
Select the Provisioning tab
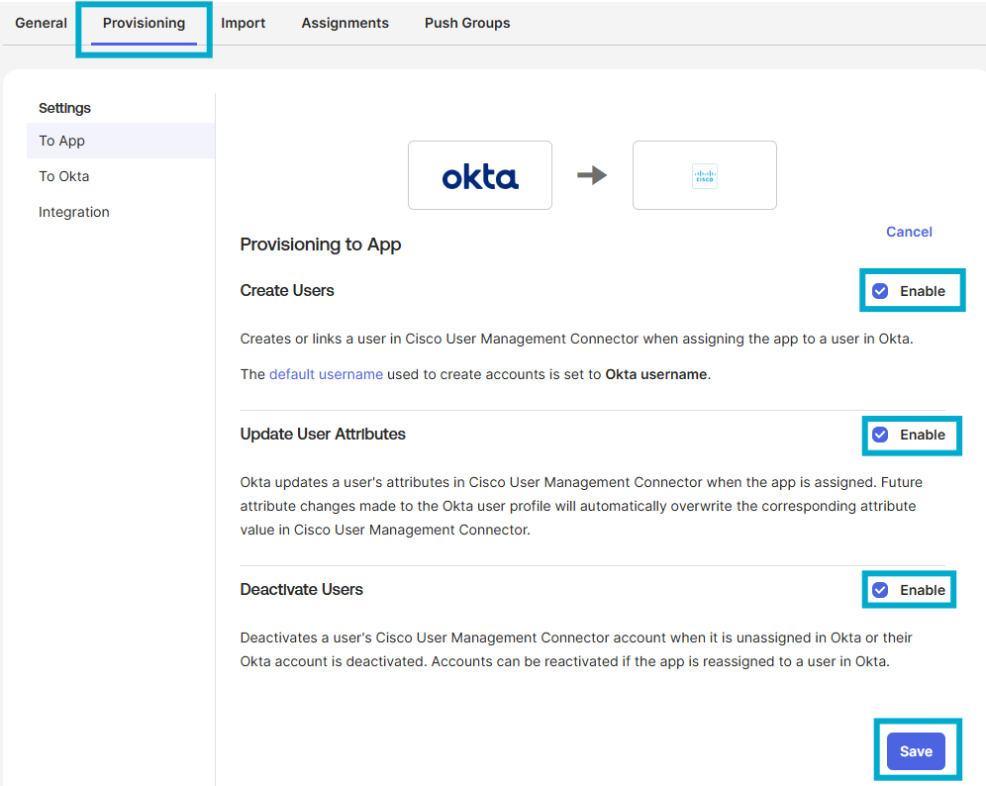coord(144,24)
